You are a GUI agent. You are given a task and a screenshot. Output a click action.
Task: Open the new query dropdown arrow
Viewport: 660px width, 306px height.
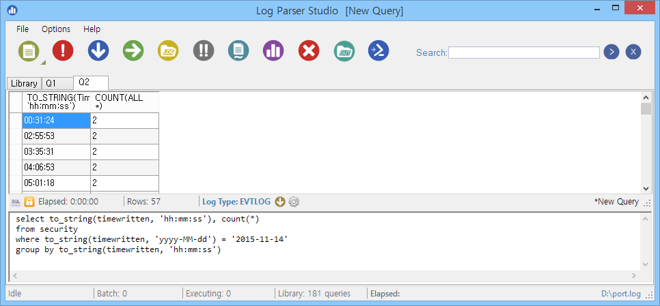[43, 63]
